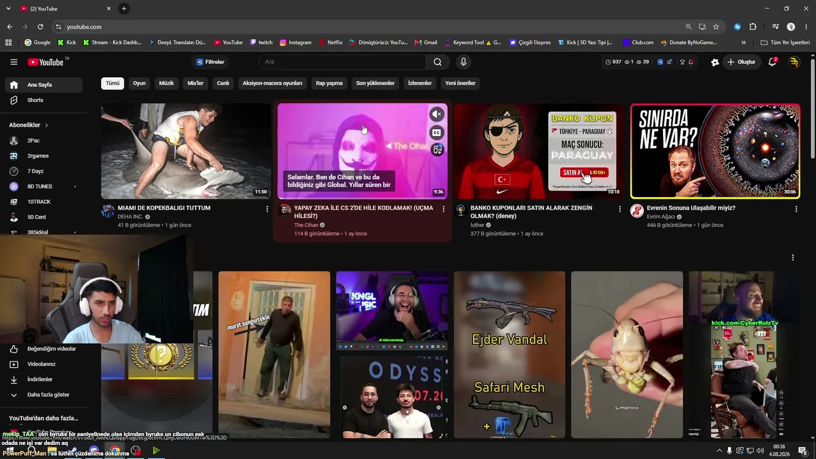Play the grasshopper short

tap(627, 354)
